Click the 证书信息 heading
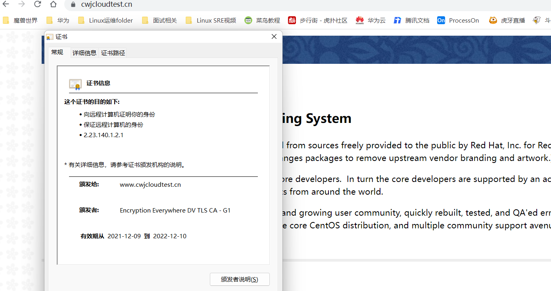 point(98,83)
